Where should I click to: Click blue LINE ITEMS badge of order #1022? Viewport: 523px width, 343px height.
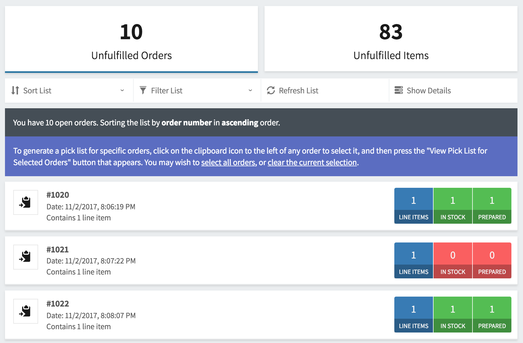[414, 315]
